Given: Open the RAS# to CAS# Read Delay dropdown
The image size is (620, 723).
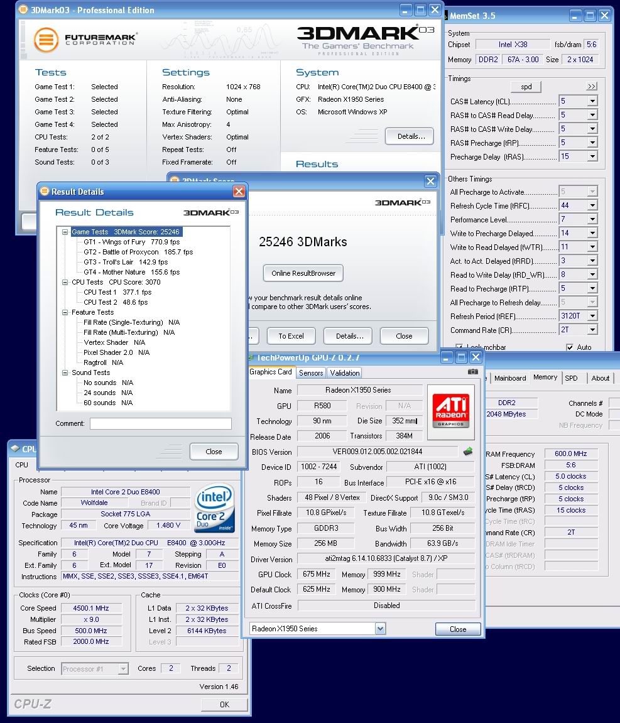Looking at the screenshot, I should (x=592, y=115).
